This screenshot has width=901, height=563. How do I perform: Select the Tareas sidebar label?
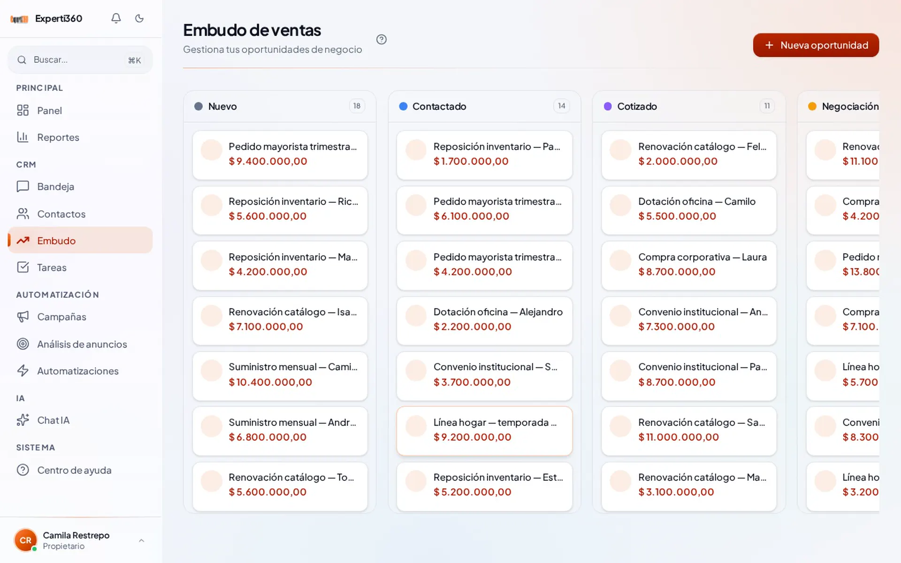[x=52, y=267]
